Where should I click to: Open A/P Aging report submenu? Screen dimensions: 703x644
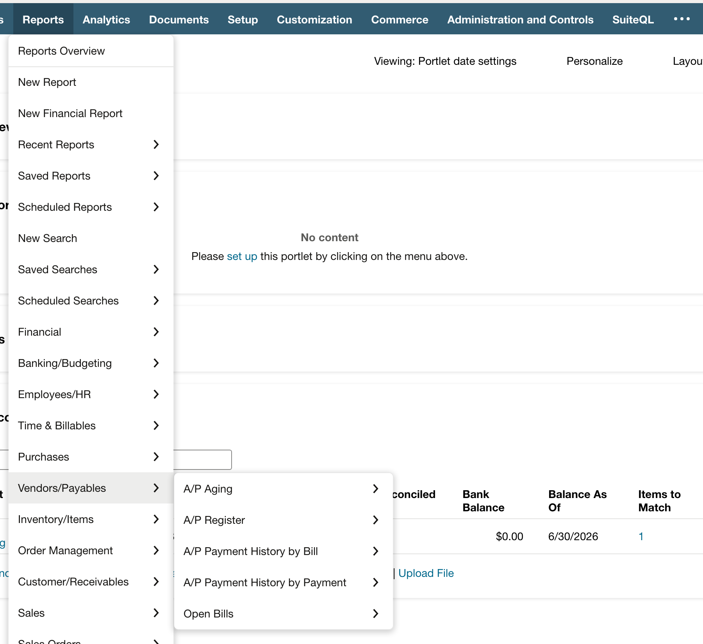[284, 489]
